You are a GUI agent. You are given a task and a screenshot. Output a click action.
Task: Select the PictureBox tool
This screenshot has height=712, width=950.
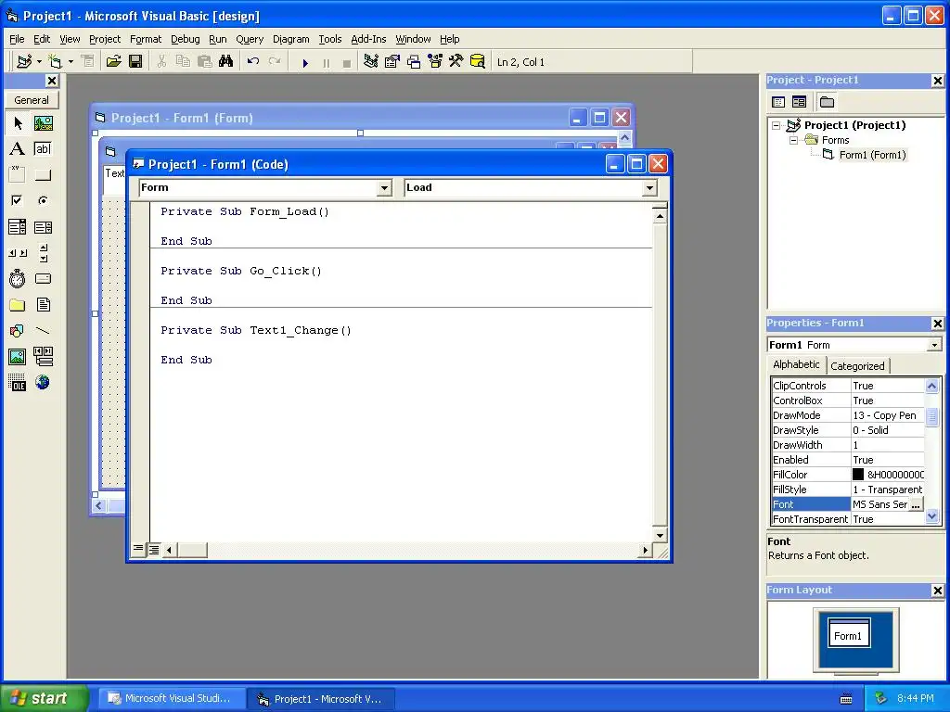tap(43, 123)
